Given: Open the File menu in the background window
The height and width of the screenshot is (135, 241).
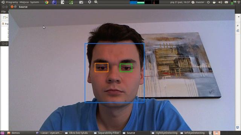Looking at the screenshot, I should 3,12.
